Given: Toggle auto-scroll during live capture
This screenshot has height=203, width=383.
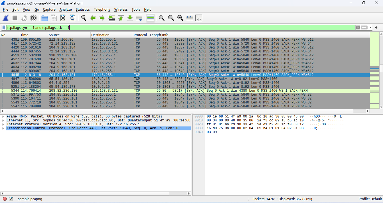Looking at the screenshot, I should [139, 18].
